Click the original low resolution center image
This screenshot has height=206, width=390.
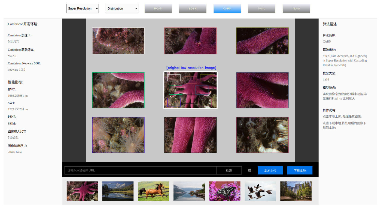click(190, 90)
